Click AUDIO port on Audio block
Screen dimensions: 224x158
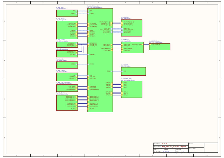74,64
